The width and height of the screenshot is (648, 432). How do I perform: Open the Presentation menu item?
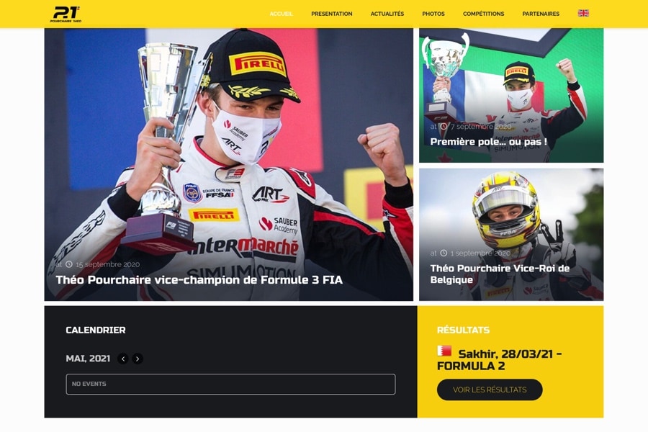pyautogui.click(x=332, y=14)
